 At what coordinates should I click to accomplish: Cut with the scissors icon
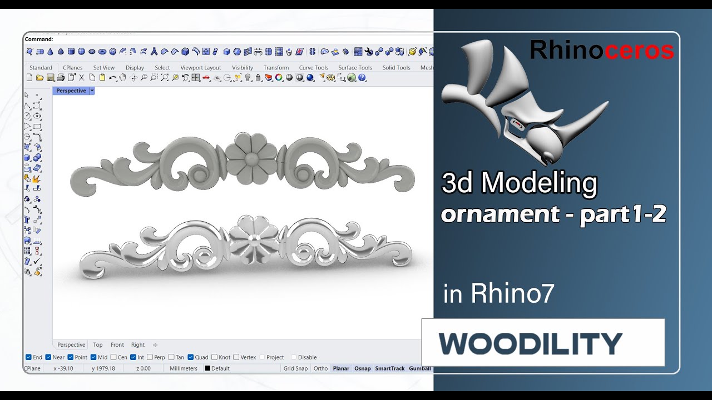[x=81, y=78]
